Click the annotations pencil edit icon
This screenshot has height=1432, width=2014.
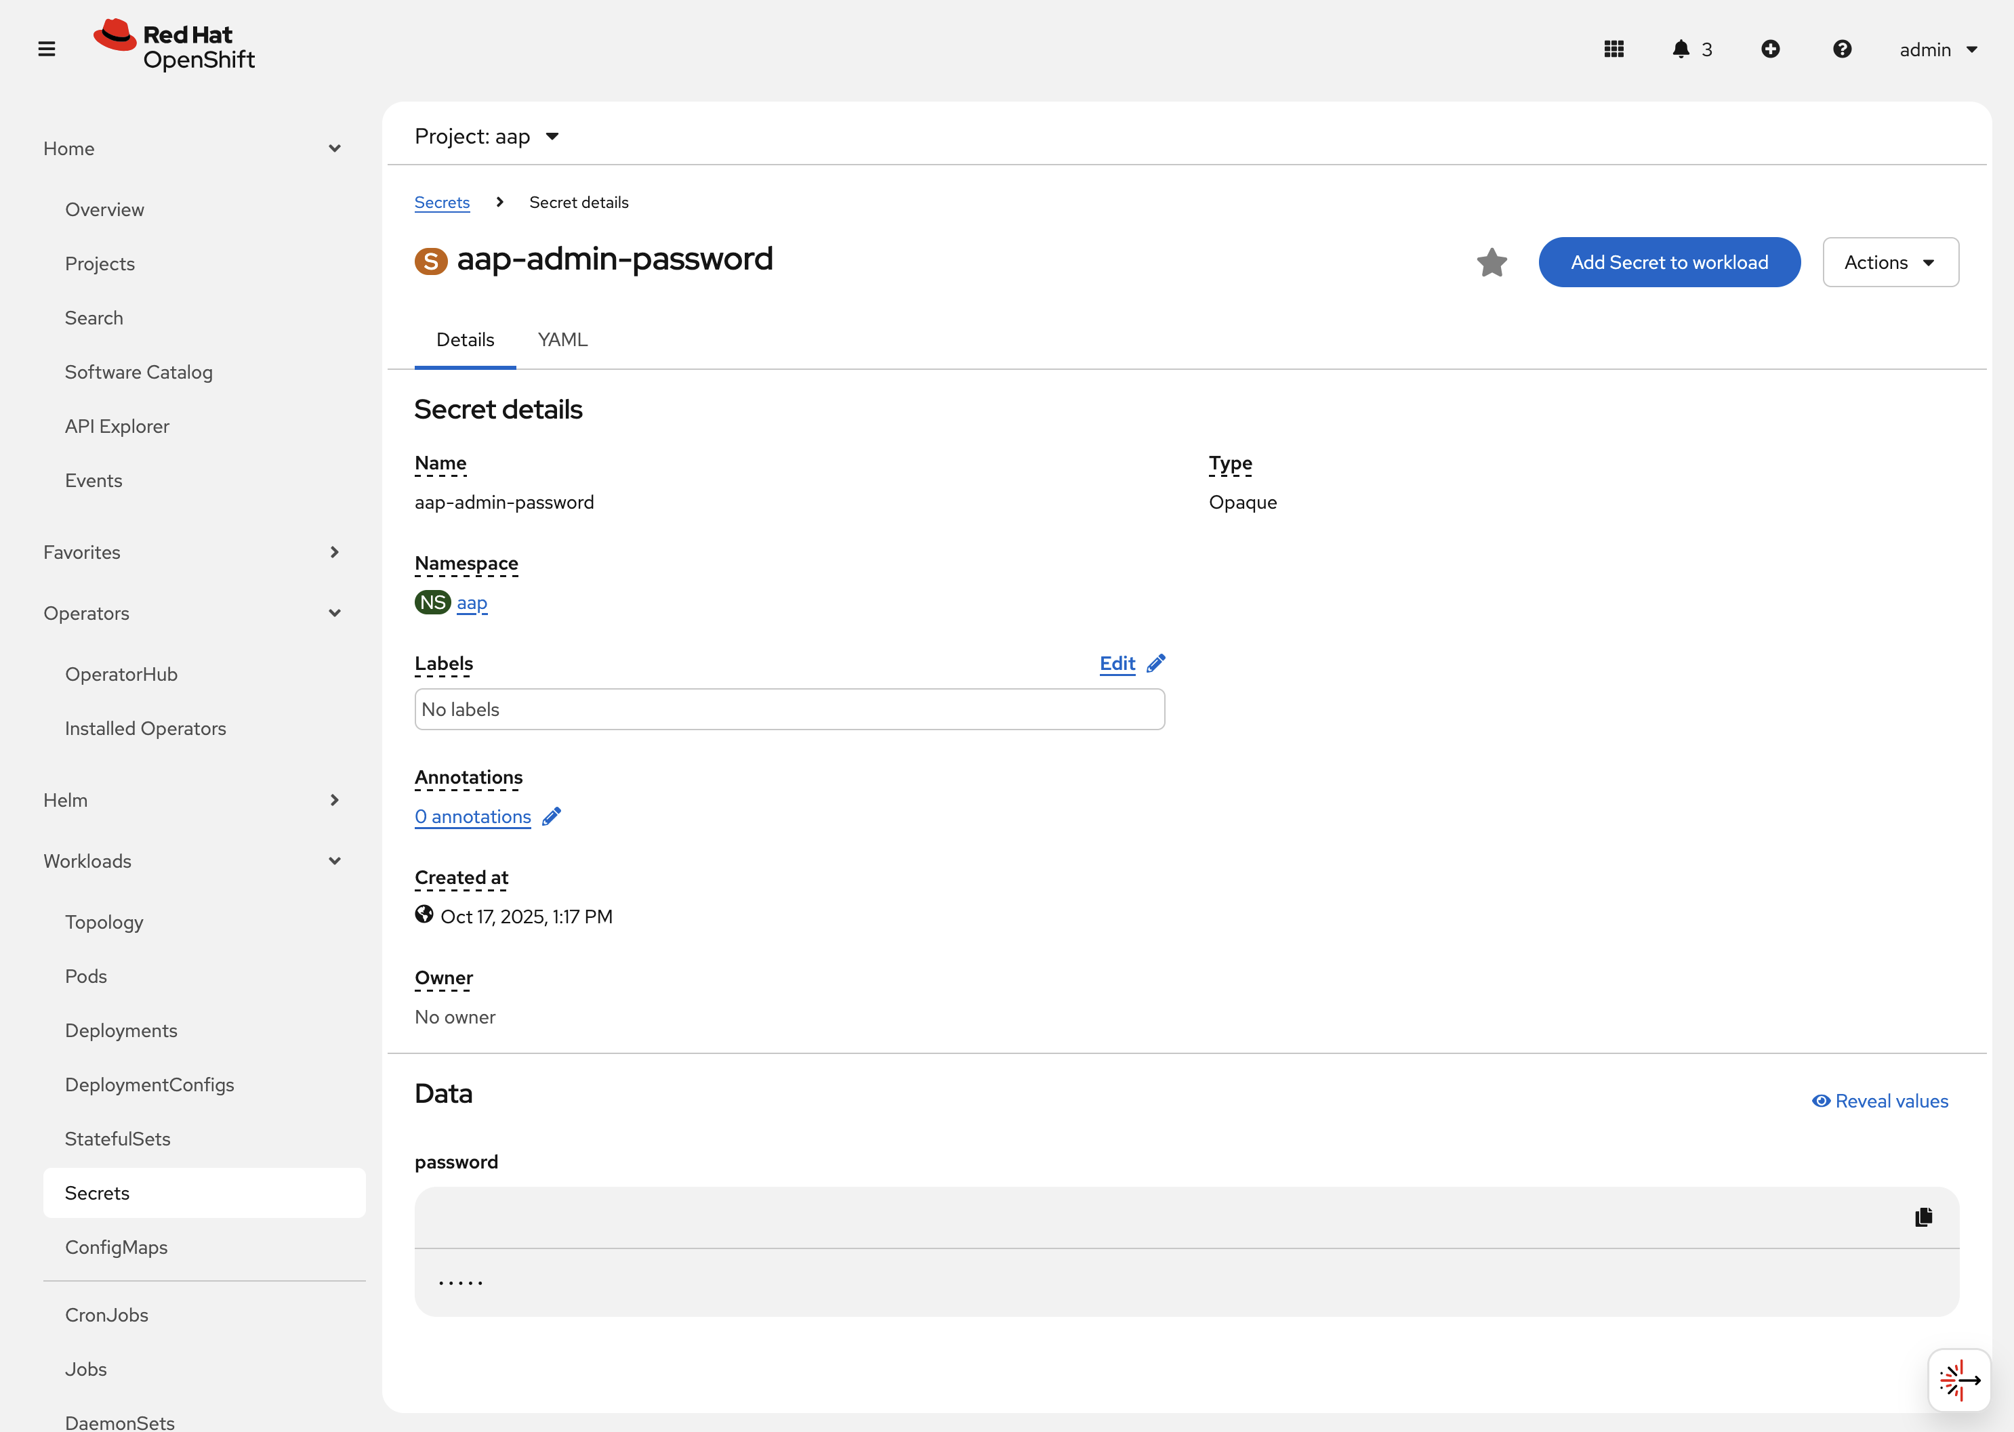[x=552, y=816]
